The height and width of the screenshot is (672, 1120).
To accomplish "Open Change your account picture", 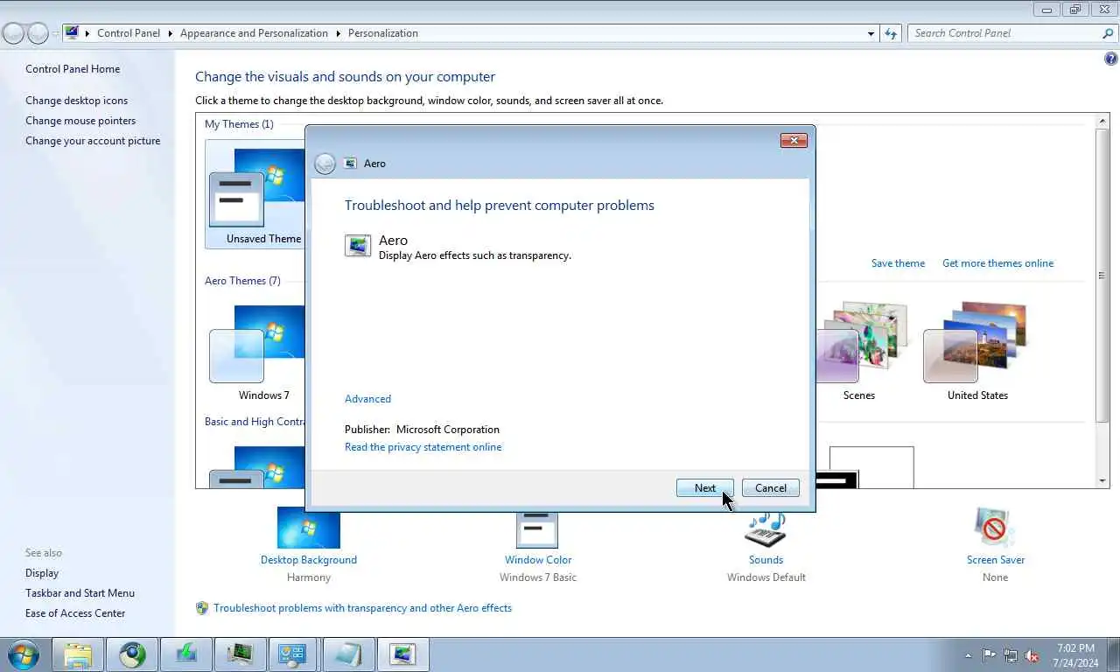I will 93,141.
